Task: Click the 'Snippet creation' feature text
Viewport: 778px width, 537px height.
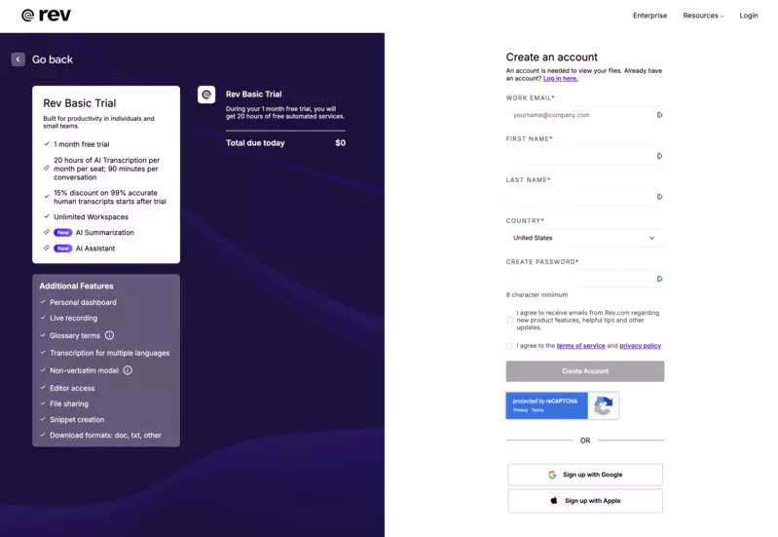Action: (77, 420)
